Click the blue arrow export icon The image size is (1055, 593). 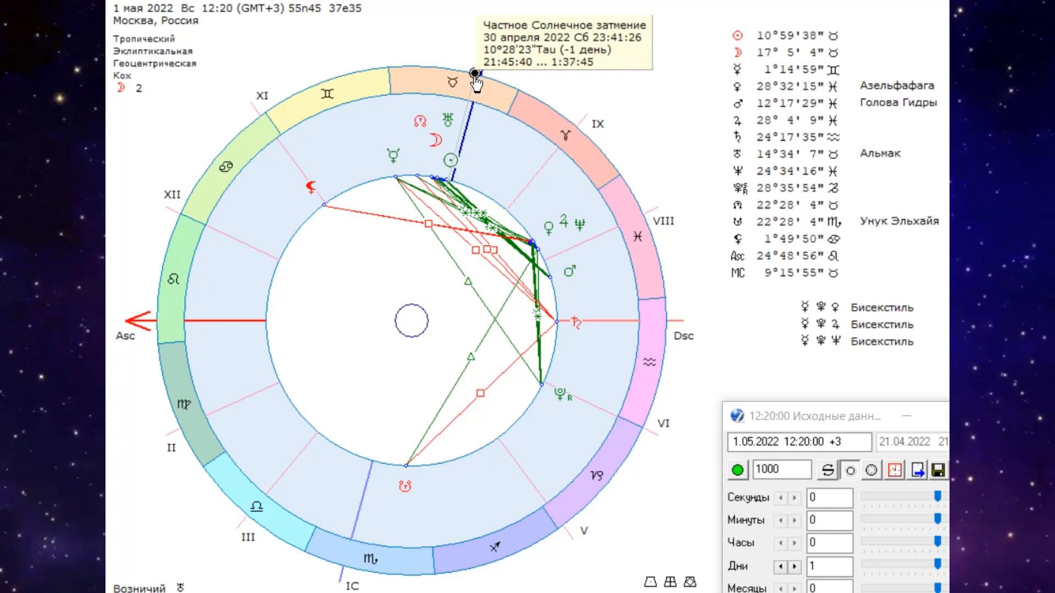(918, 470)
